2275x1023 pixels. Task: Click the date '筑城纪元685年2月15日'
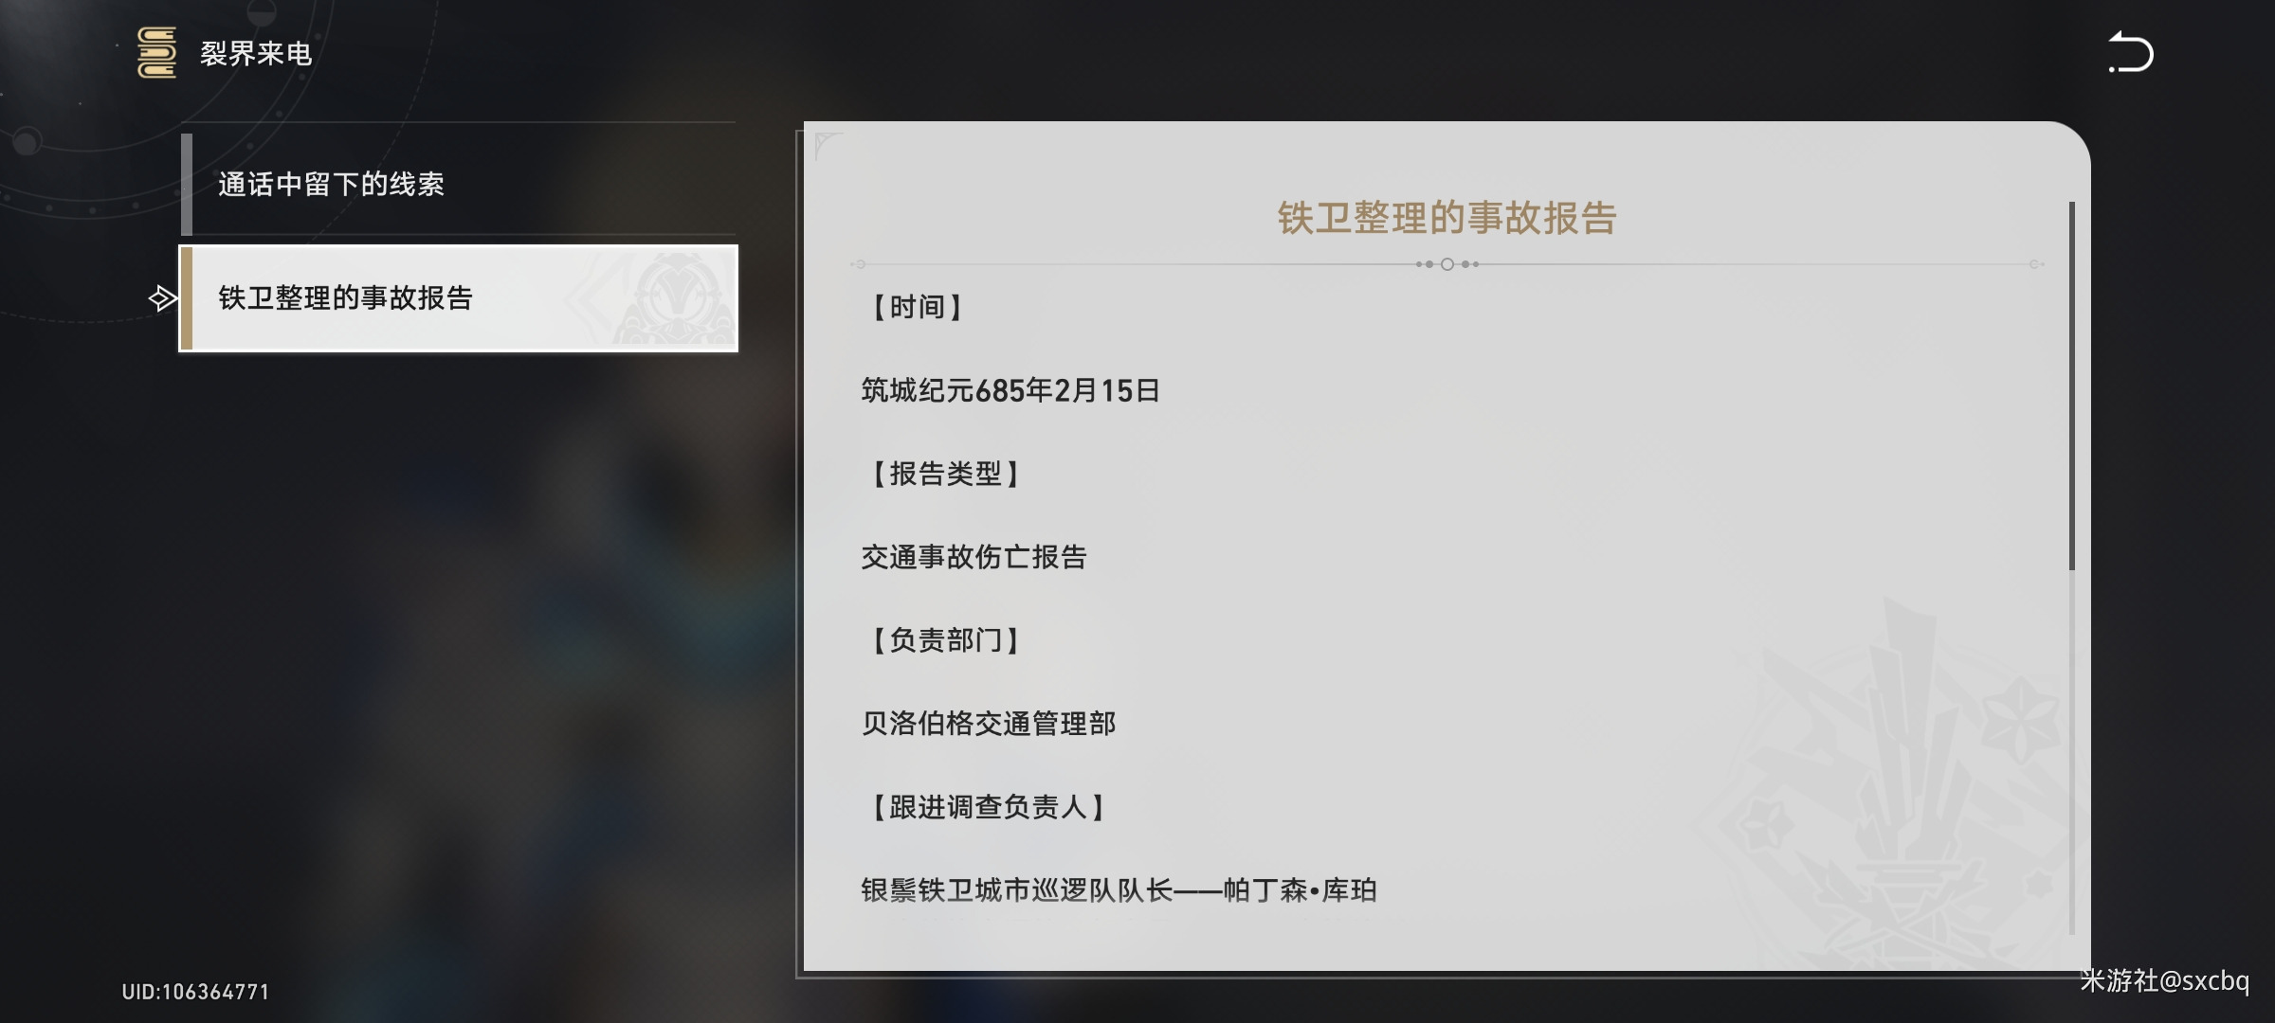(x=1010, y=390)
